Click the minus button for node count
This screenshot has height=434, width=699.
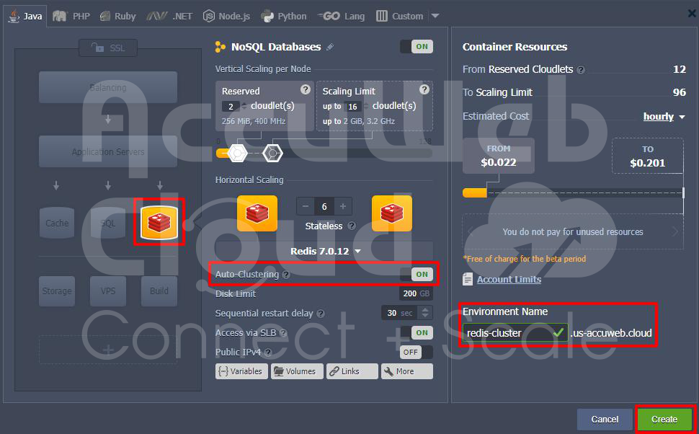(306, 206)
